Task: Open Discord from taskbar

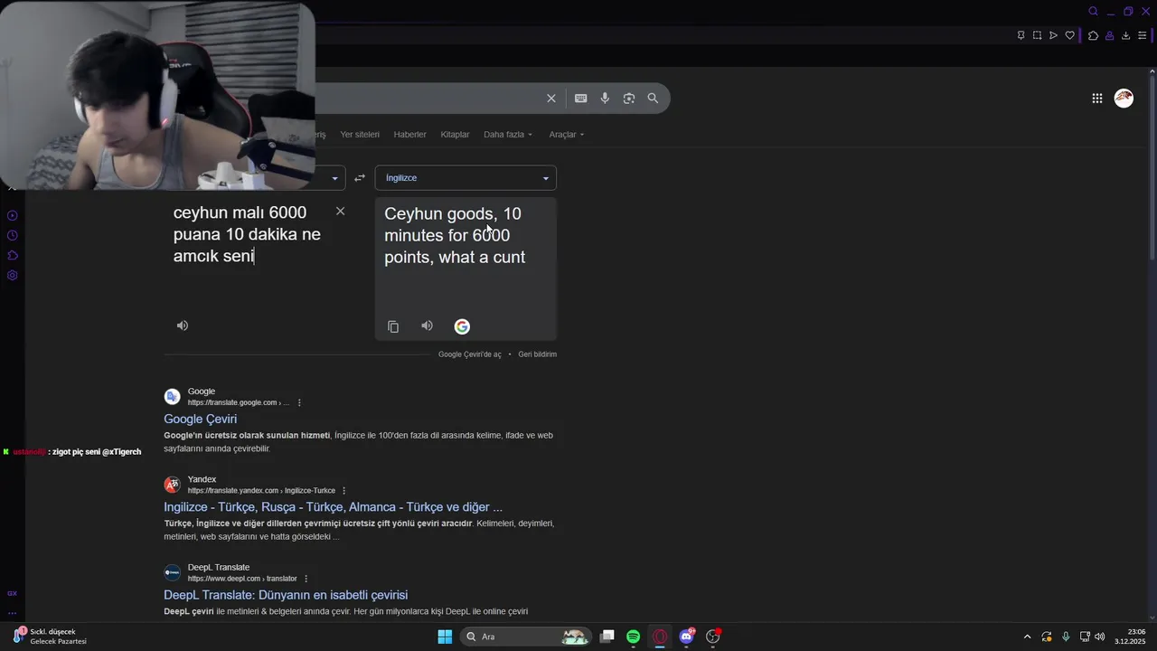Action: [x=687, y=637]
